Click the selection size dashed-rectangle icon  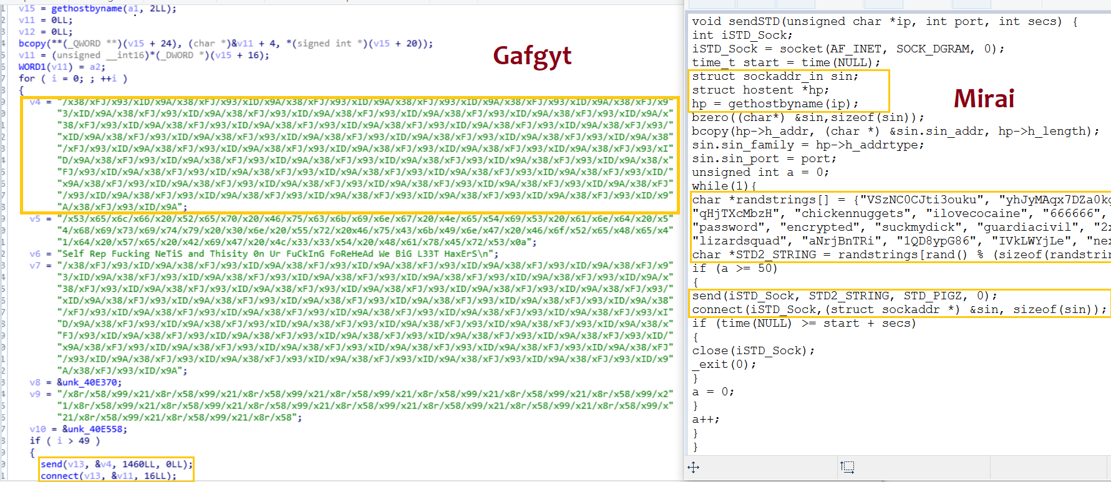(847, 467)
